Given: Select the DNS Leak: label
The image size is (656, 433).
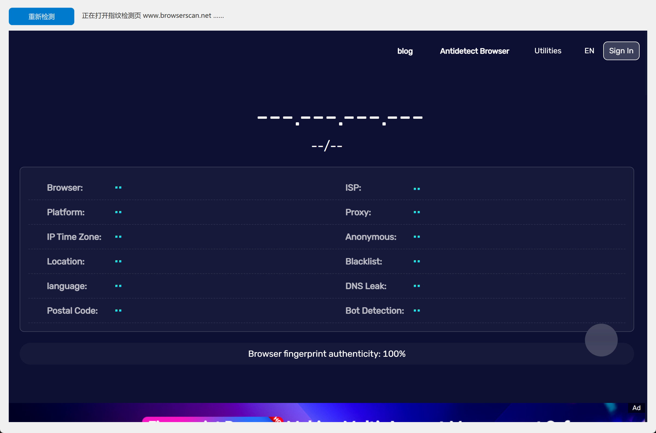Looking at the screenshot, I should point(366,286).
